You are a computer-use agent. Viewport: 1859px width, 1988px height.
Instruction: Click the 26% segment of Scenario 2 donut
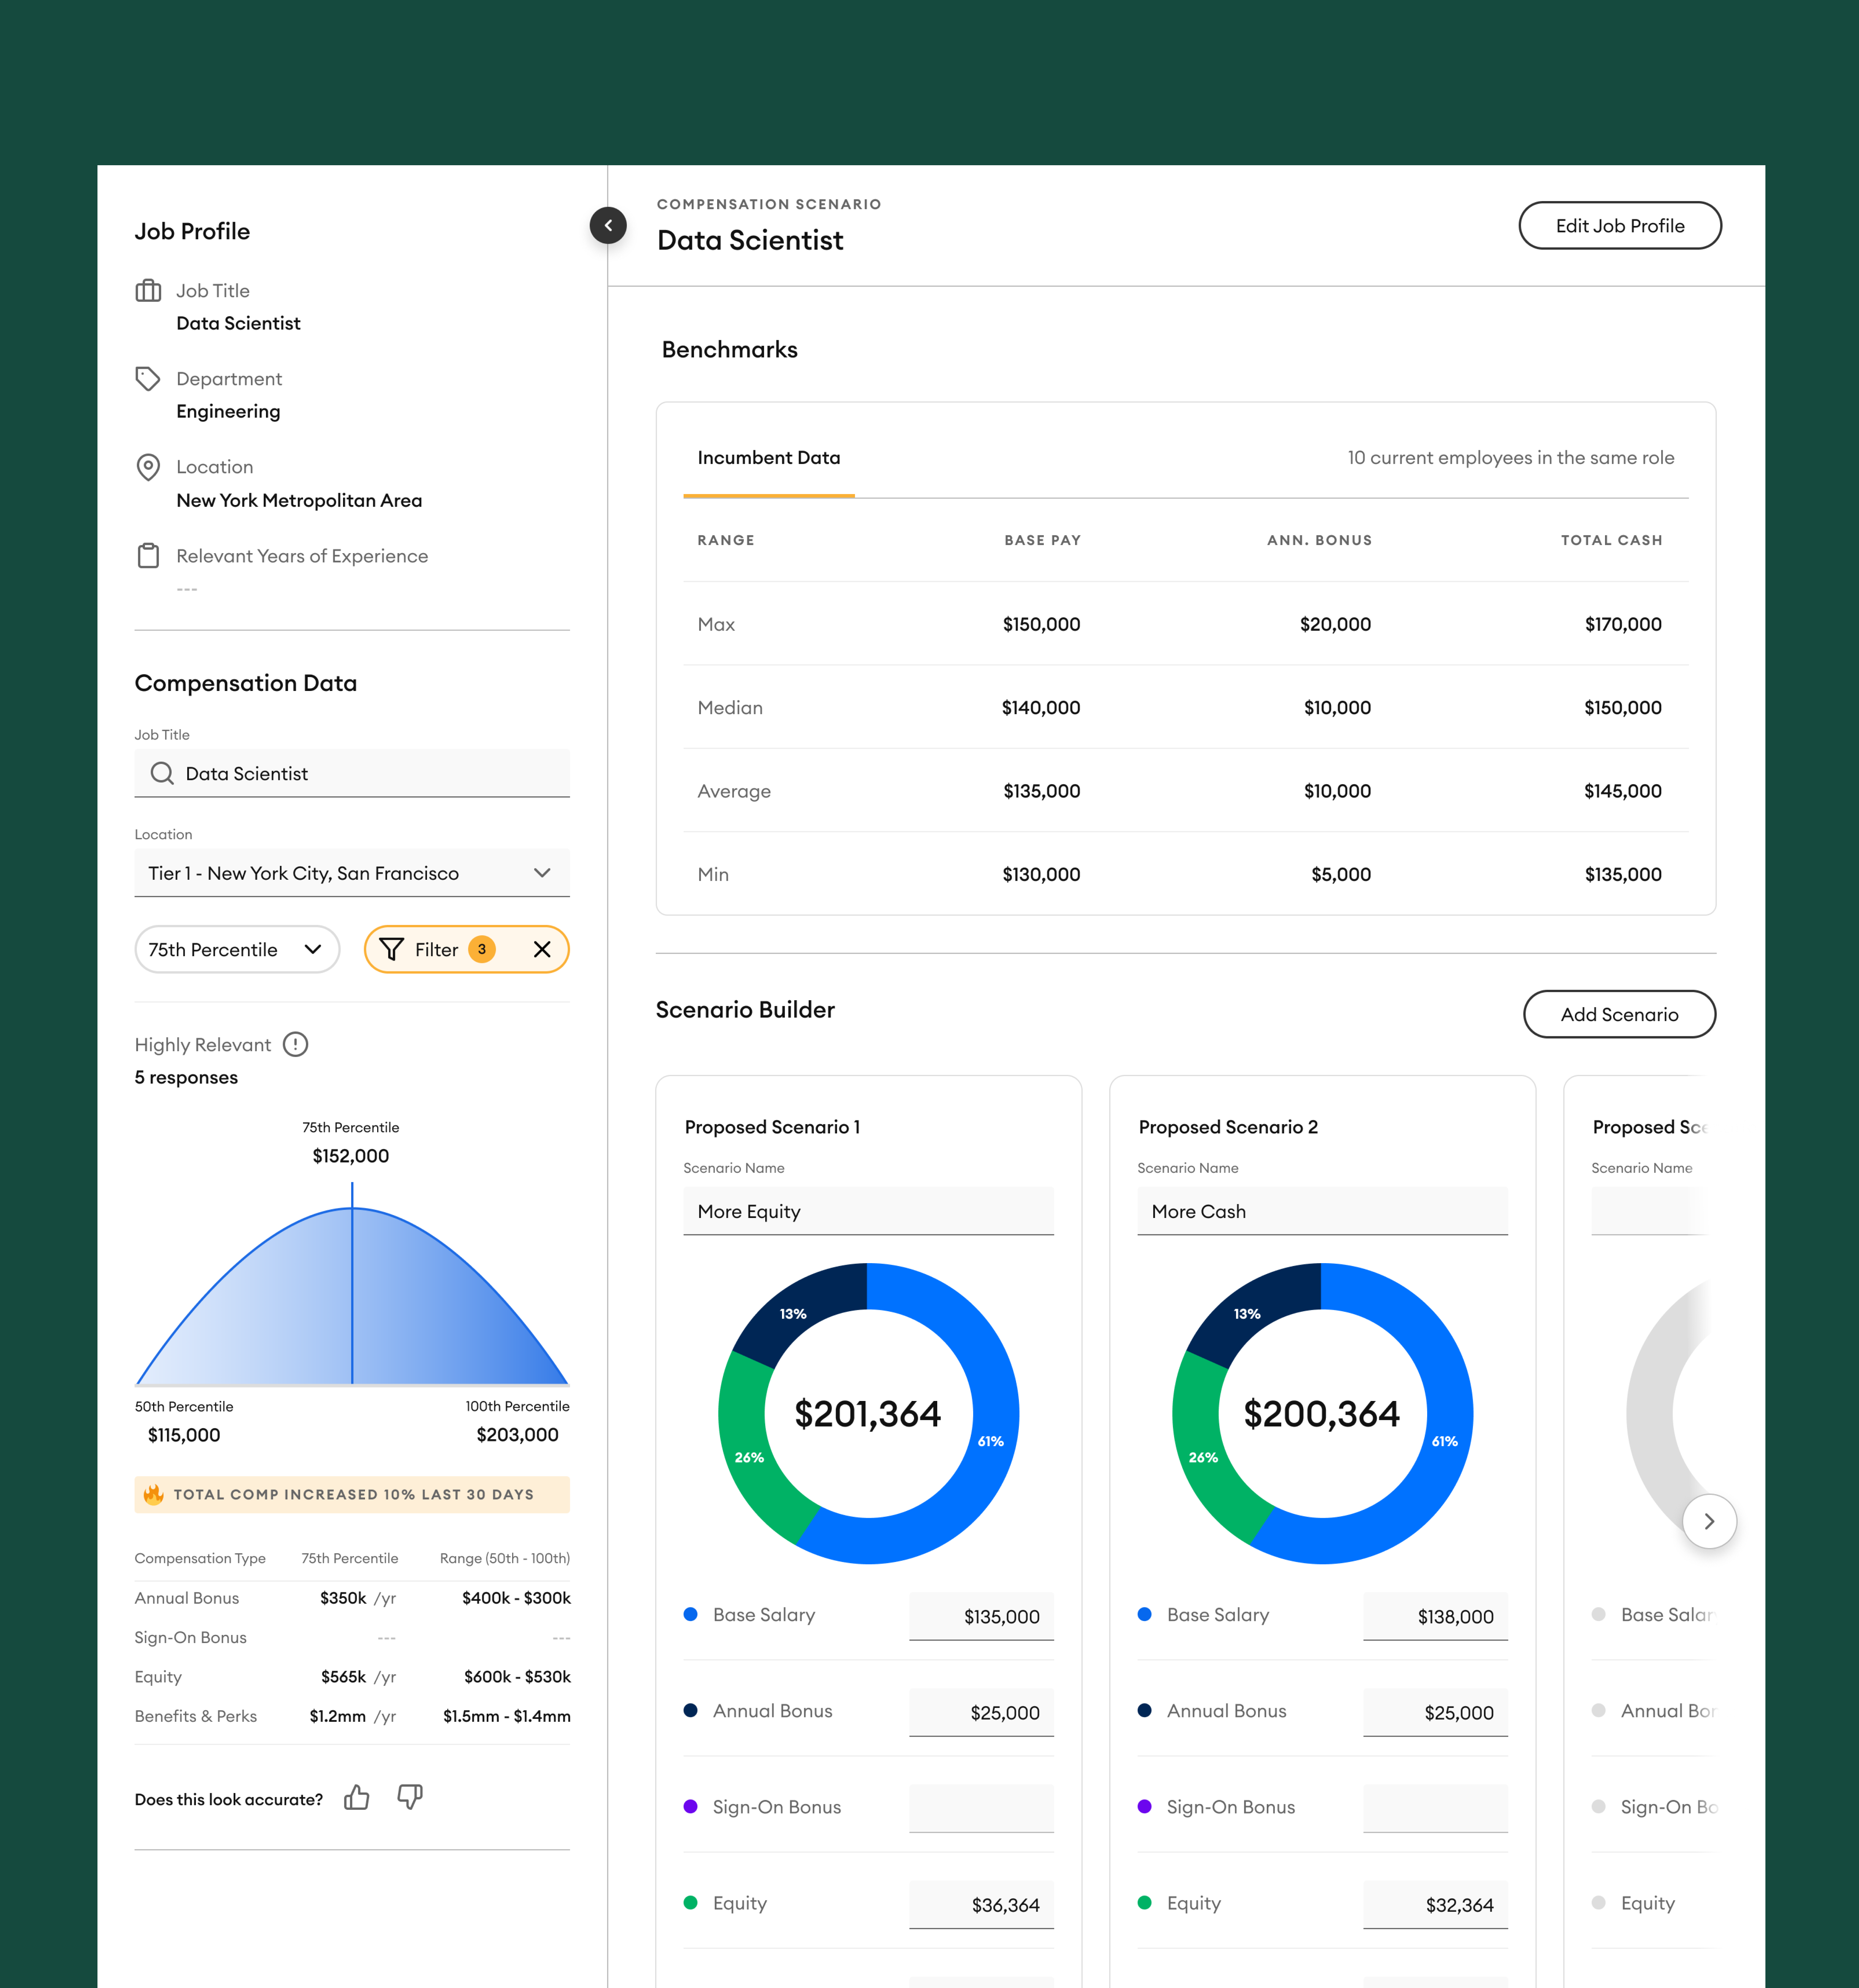click(1203, 1457)
